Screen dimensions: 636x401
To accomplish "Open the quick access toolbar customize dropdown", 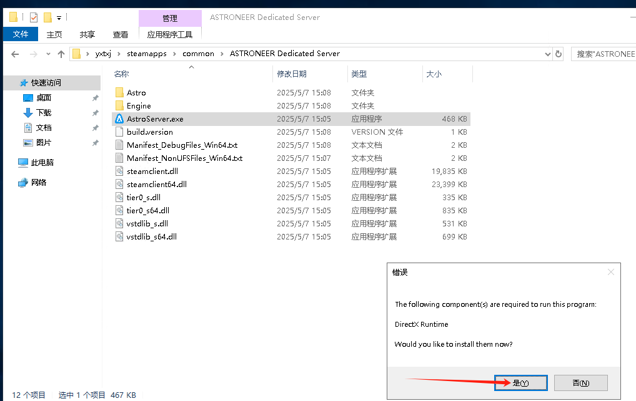I will pos(59,18).
